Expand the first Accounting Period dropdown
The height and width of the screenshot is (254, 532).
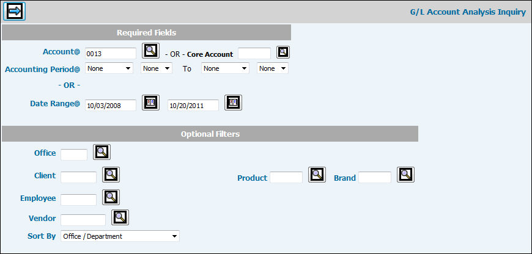[x=109, y=68]
